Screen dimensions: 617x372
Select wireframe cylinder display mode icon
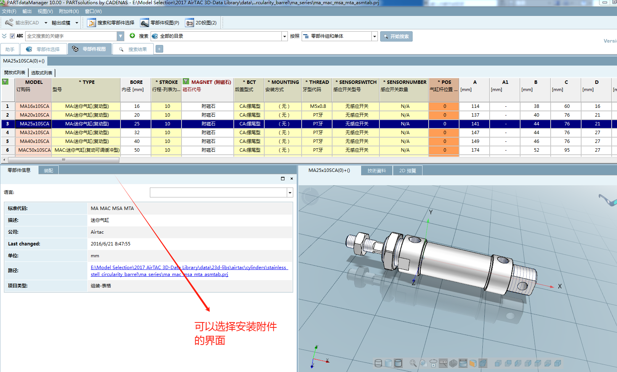378,363
